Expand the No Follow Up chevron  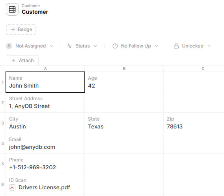pyautogui.click(x=157, y=46)
